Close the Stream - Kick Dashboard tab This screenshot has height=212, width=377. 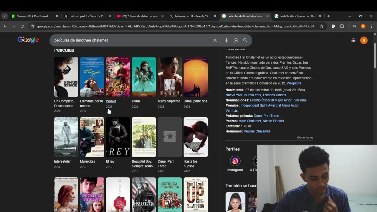pos(57,16)
